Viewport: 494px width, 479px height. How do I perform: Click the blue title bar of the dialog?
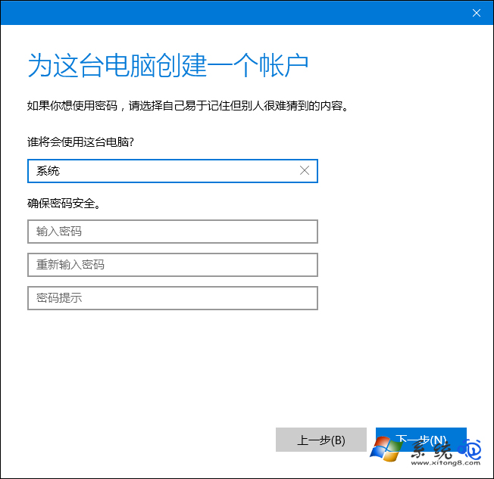[227, 13]
